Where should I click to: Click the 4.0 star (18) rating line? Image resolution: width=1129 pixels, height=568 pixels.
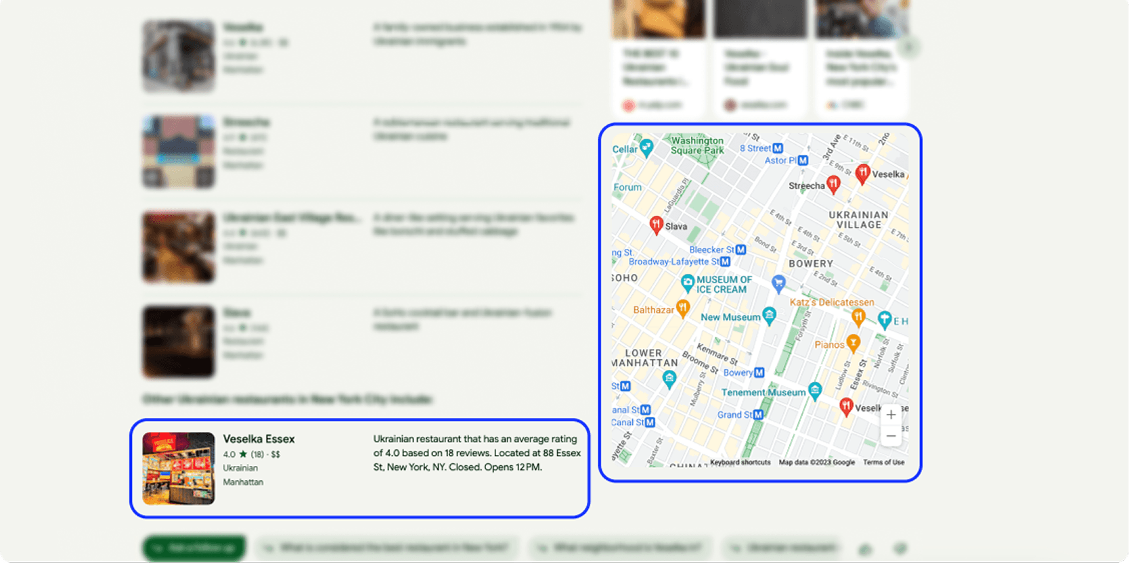coord(251,454)
